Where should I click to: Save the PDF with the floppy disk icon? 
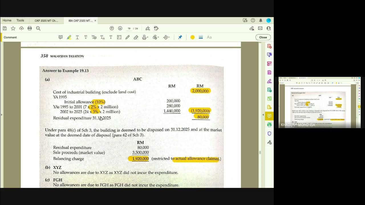coord(5,28)
